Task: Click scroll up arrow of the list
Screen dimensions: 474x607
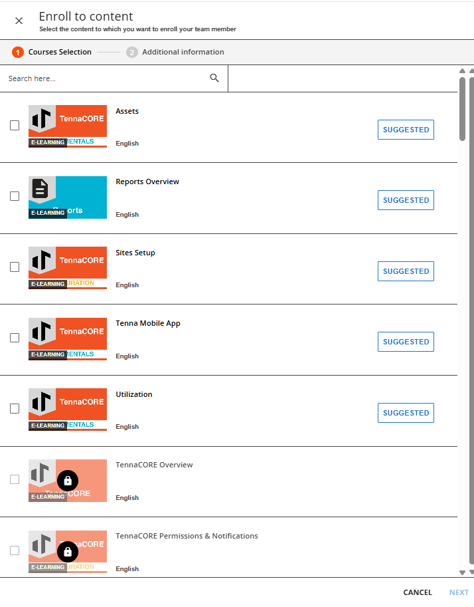Action: pyautogui.click(x=462, y=71)
